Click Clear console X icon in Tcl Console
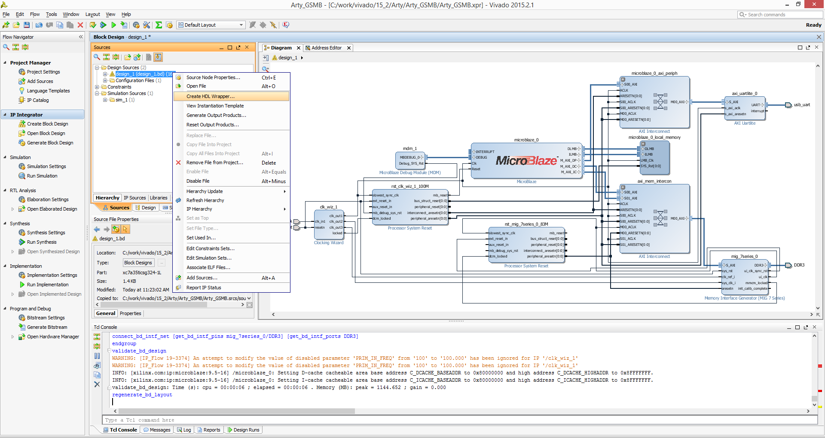This screenshot has height=438, width=825. [97, 384]
